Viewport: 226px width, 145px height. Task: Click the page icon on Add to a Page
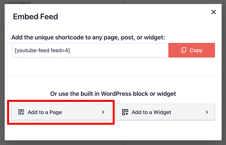[21, 112]
